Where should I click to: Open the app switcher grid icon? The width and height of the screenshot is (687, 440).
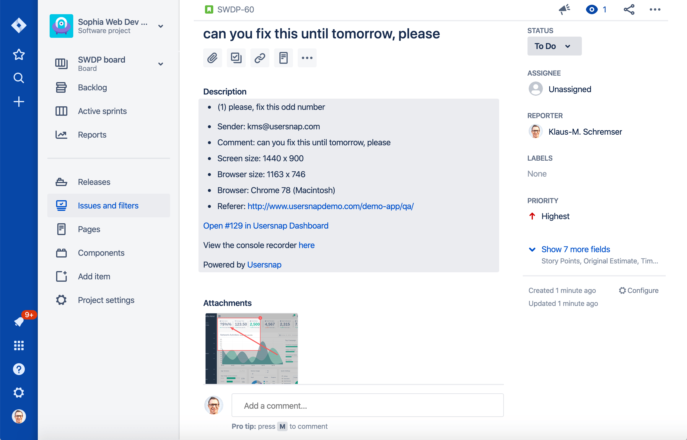click(x=19, y=345)
